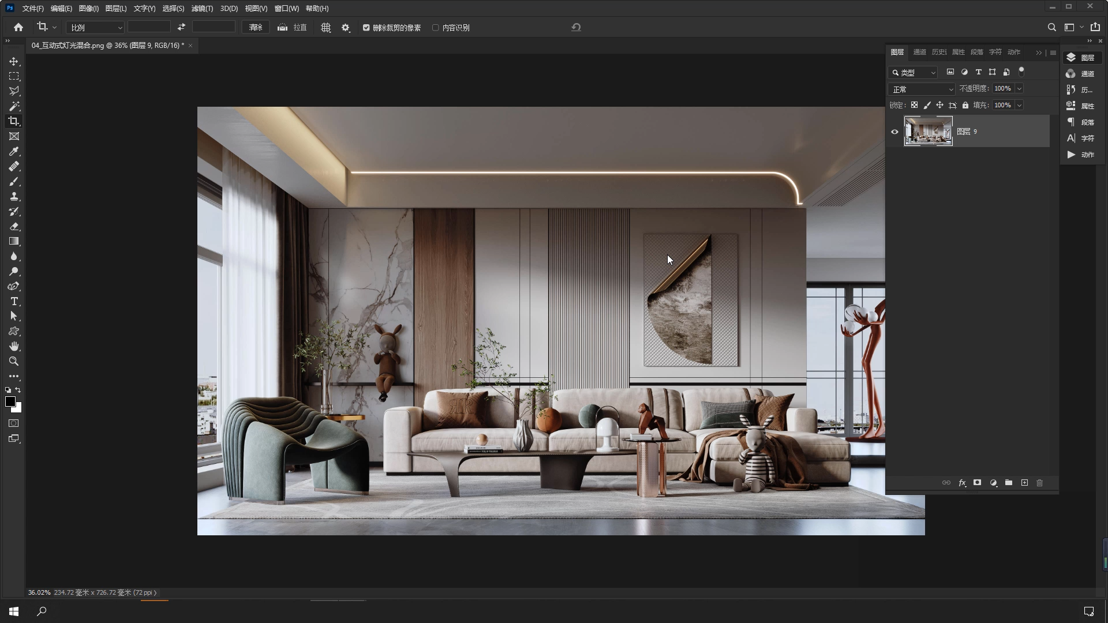Select the Horizontal Type tool
The height and width of the screenshot is (623, 1108).
click(x=14, y=302)
